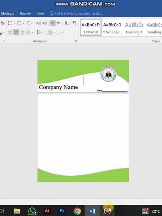
Task: Click the Date line in the letterhead
Action: pyautogui.click(x=112, y=91)
